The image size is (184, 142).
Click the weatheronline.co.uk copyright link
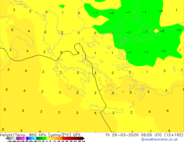160,139
